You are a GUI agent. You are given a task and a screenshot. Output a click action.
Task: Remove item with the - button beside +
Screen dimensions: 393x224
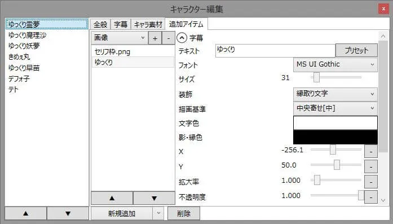(169, 38)
